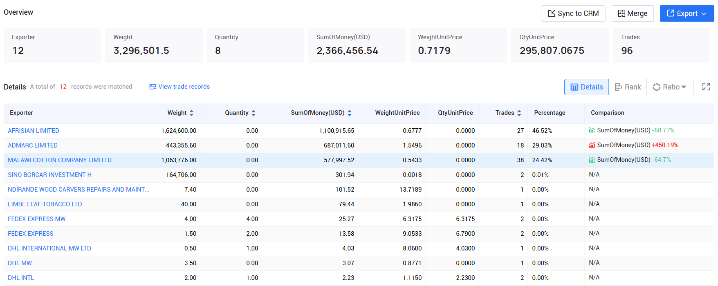The height and width of the screenshot is (286, 718).
Task: Click the Exporter summary card showing 12
Action: [52, 45]
